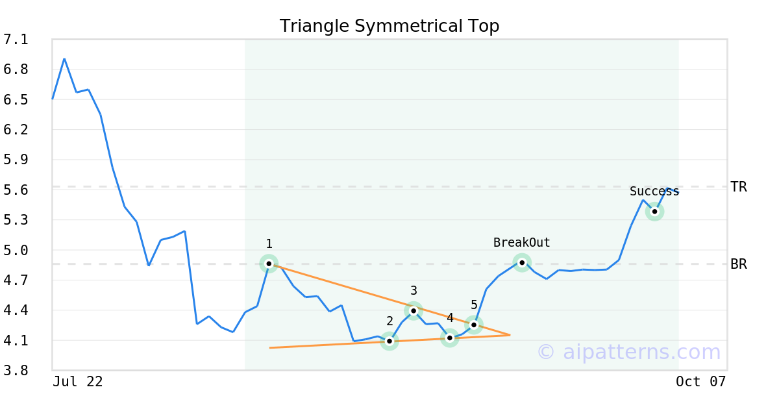Select the point 3 marker dot
This screenshot has width=779, height=409.
414,310
